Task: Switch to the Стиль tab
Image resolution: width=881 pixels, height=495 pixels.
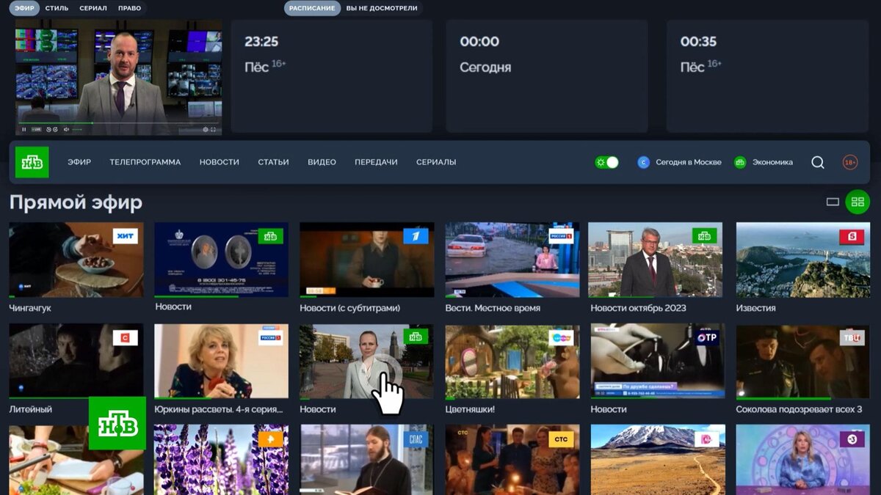Action: [57, 8]
